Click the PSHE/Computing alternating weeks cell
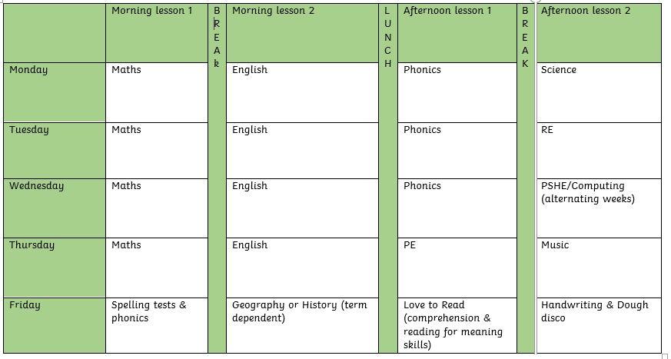The height and width of the screenshot is (359, 671). pyautogui.click(x=599, y=208)
